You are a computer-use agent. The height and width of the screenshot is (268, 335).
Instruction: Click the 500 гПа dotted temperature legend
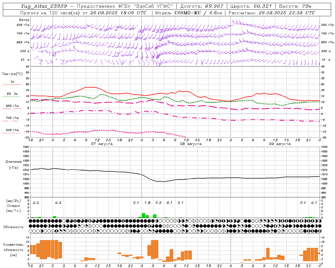coord(12,131)
